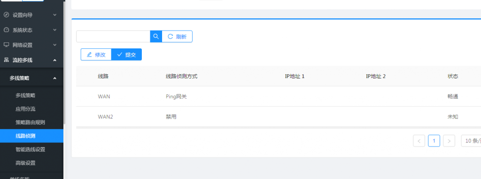This screenshot has width=481, height=179.
Task: Go to the previous page arrow
Action: (x=419, y=141)
